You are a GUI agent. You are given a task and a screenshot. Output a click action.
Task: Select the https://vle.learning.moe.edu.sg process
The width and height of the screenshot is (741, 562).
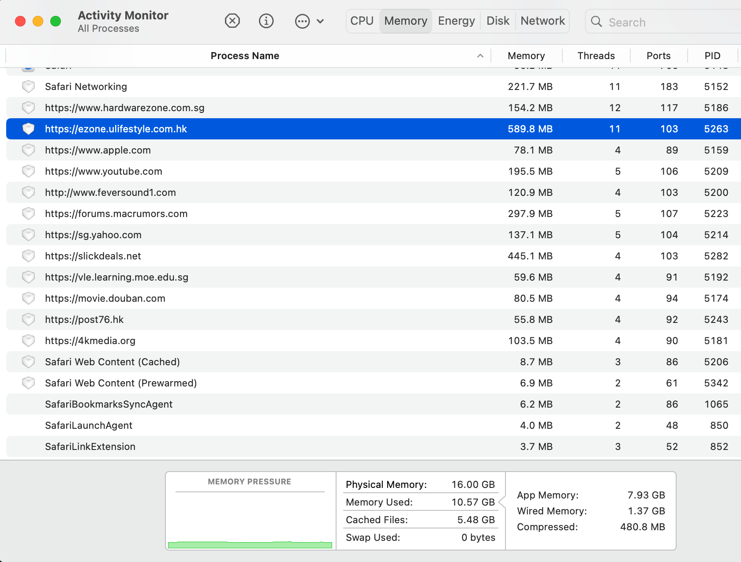tap(117, 277)
